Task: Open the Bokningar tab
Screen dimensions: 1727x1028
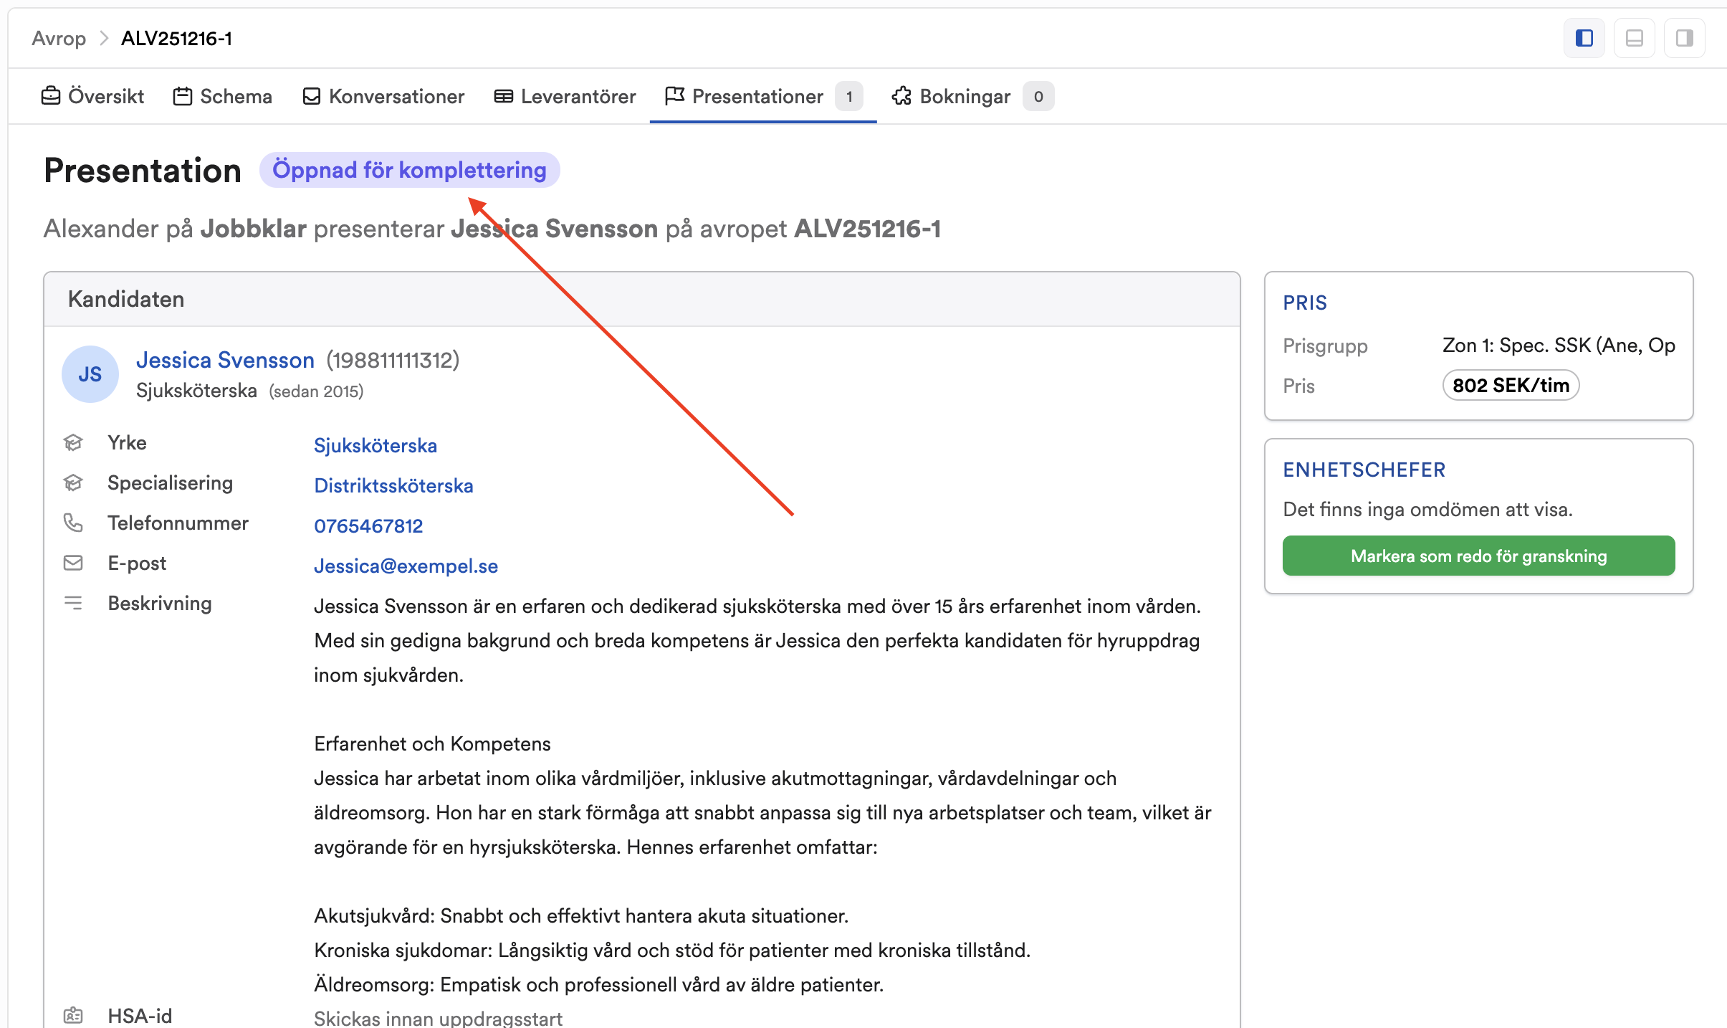Action: pyautogui.click(x=972, y=96)
